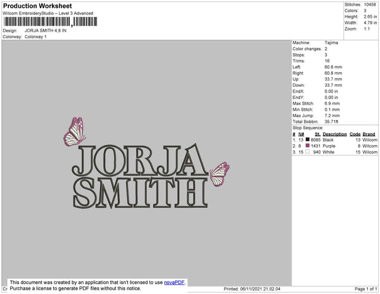Click the SMITH embroidered lettering
The width and height of the screenshot is (380, 294).
point(141,193)
